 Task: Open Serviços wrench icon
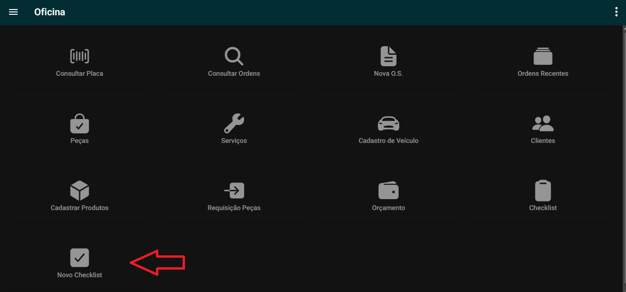(234, 123)
